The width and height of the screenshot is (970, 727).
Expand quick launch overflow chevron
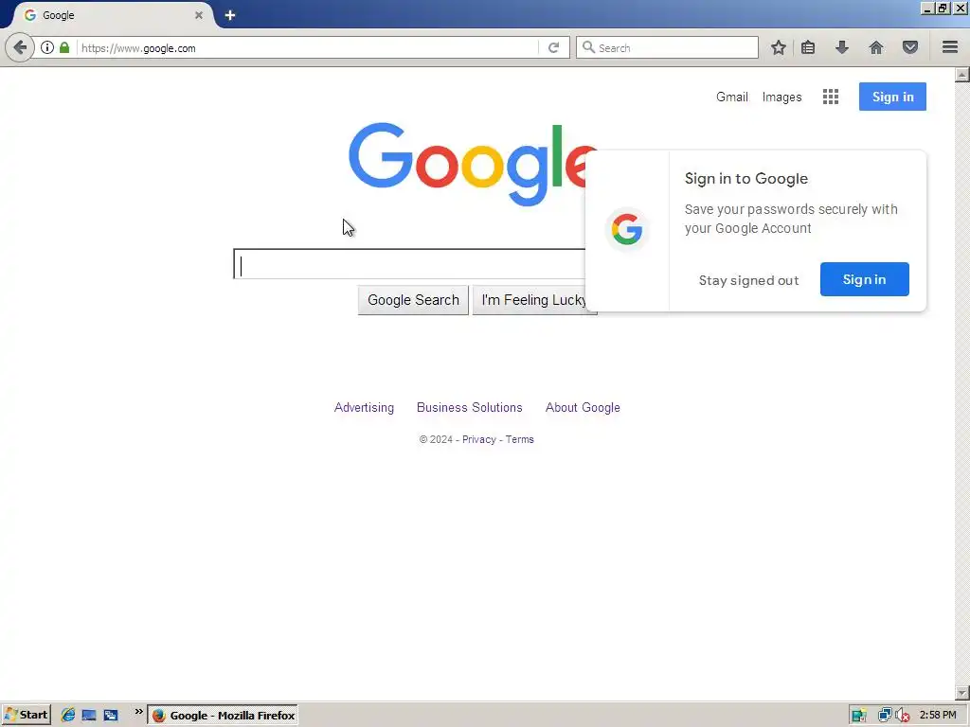[x=138, y=712]
